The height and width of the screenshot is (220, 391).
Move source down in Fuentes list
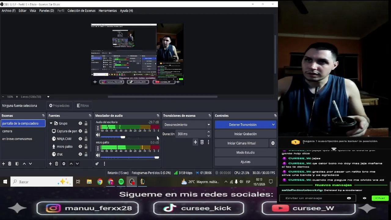tap(77, 164)
